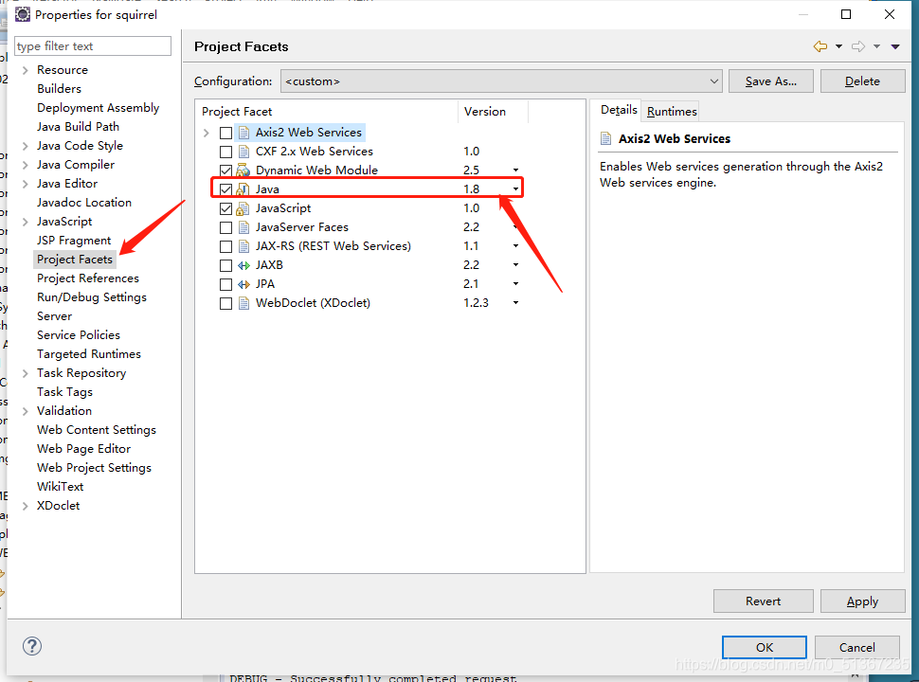Uncheck the JavaScript facet checkbox
This screenshot has height=682, width=919.
point(225,208)
